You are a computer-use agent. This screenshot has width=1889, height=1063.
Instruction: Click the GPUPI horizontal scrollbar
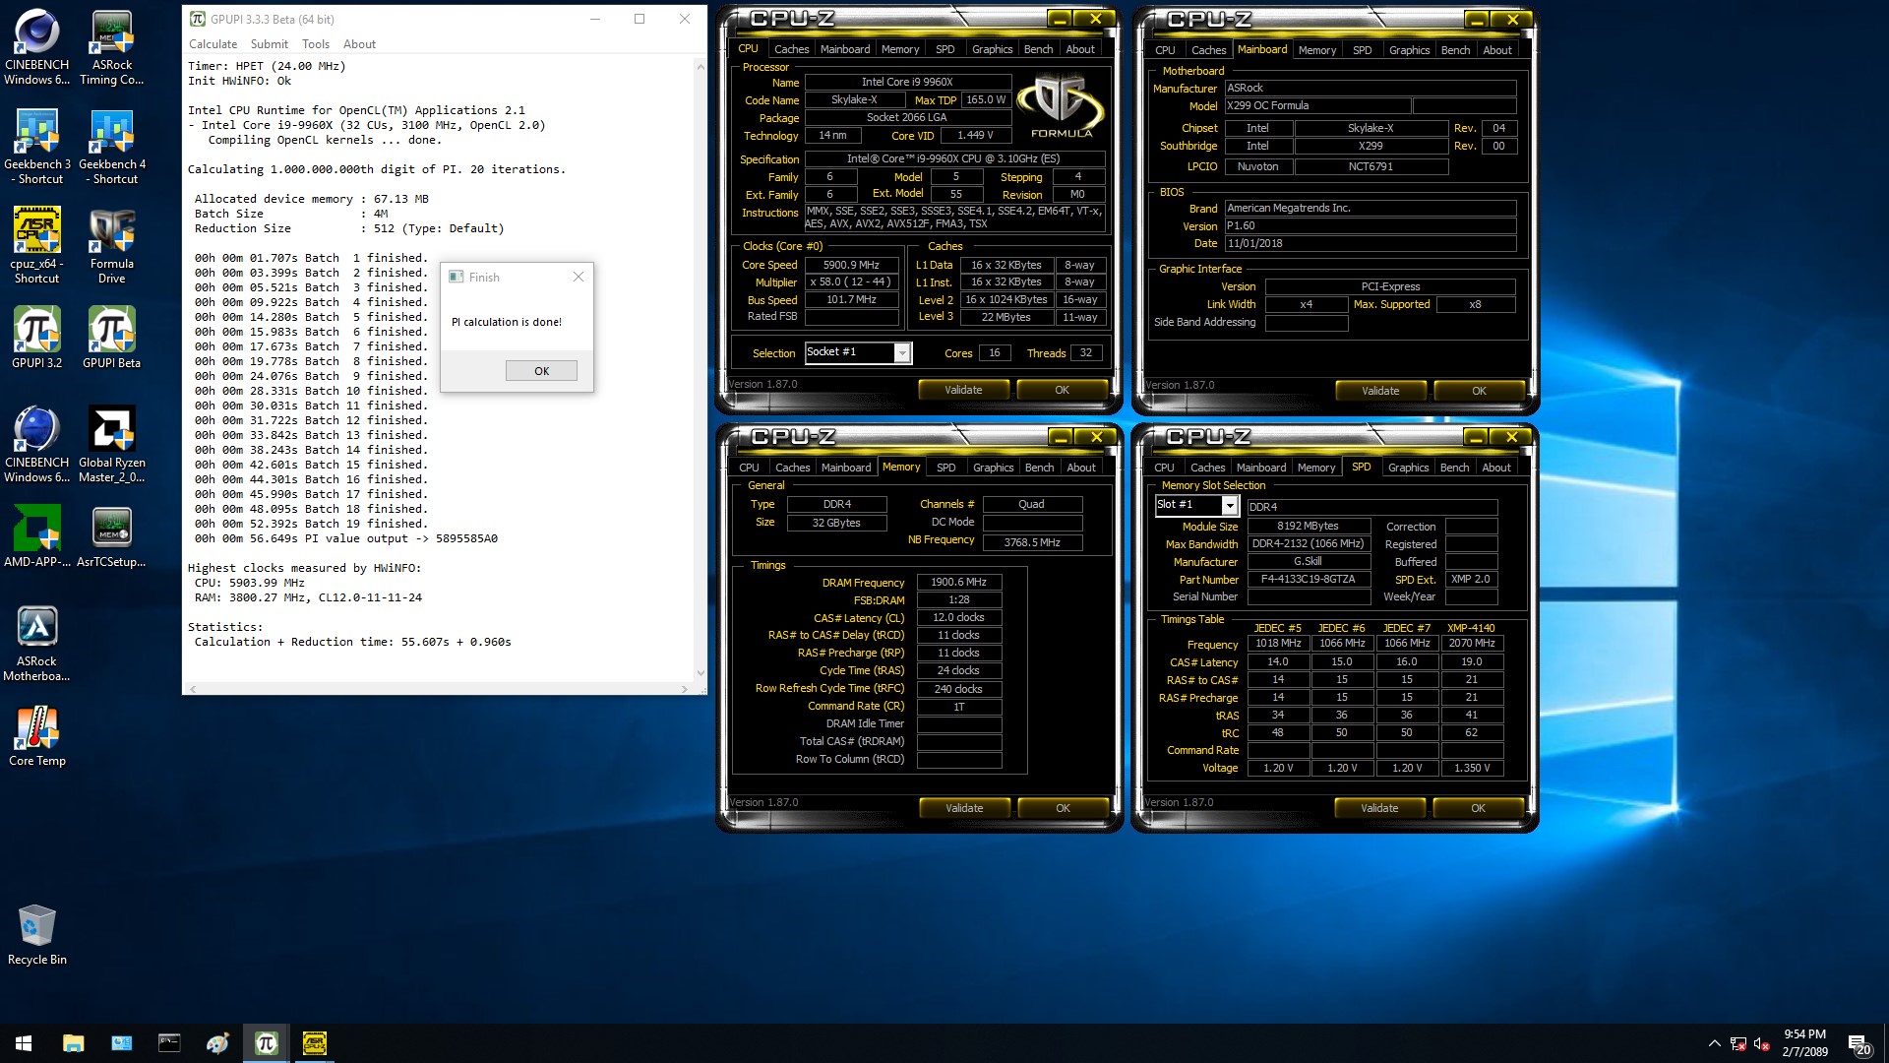[438, 689]
